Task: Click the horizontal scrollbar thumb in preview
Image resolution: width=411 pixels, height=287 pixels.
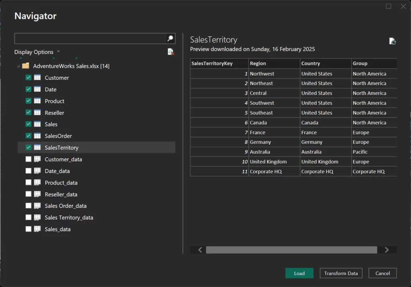Action: click(x=291, y=250)
